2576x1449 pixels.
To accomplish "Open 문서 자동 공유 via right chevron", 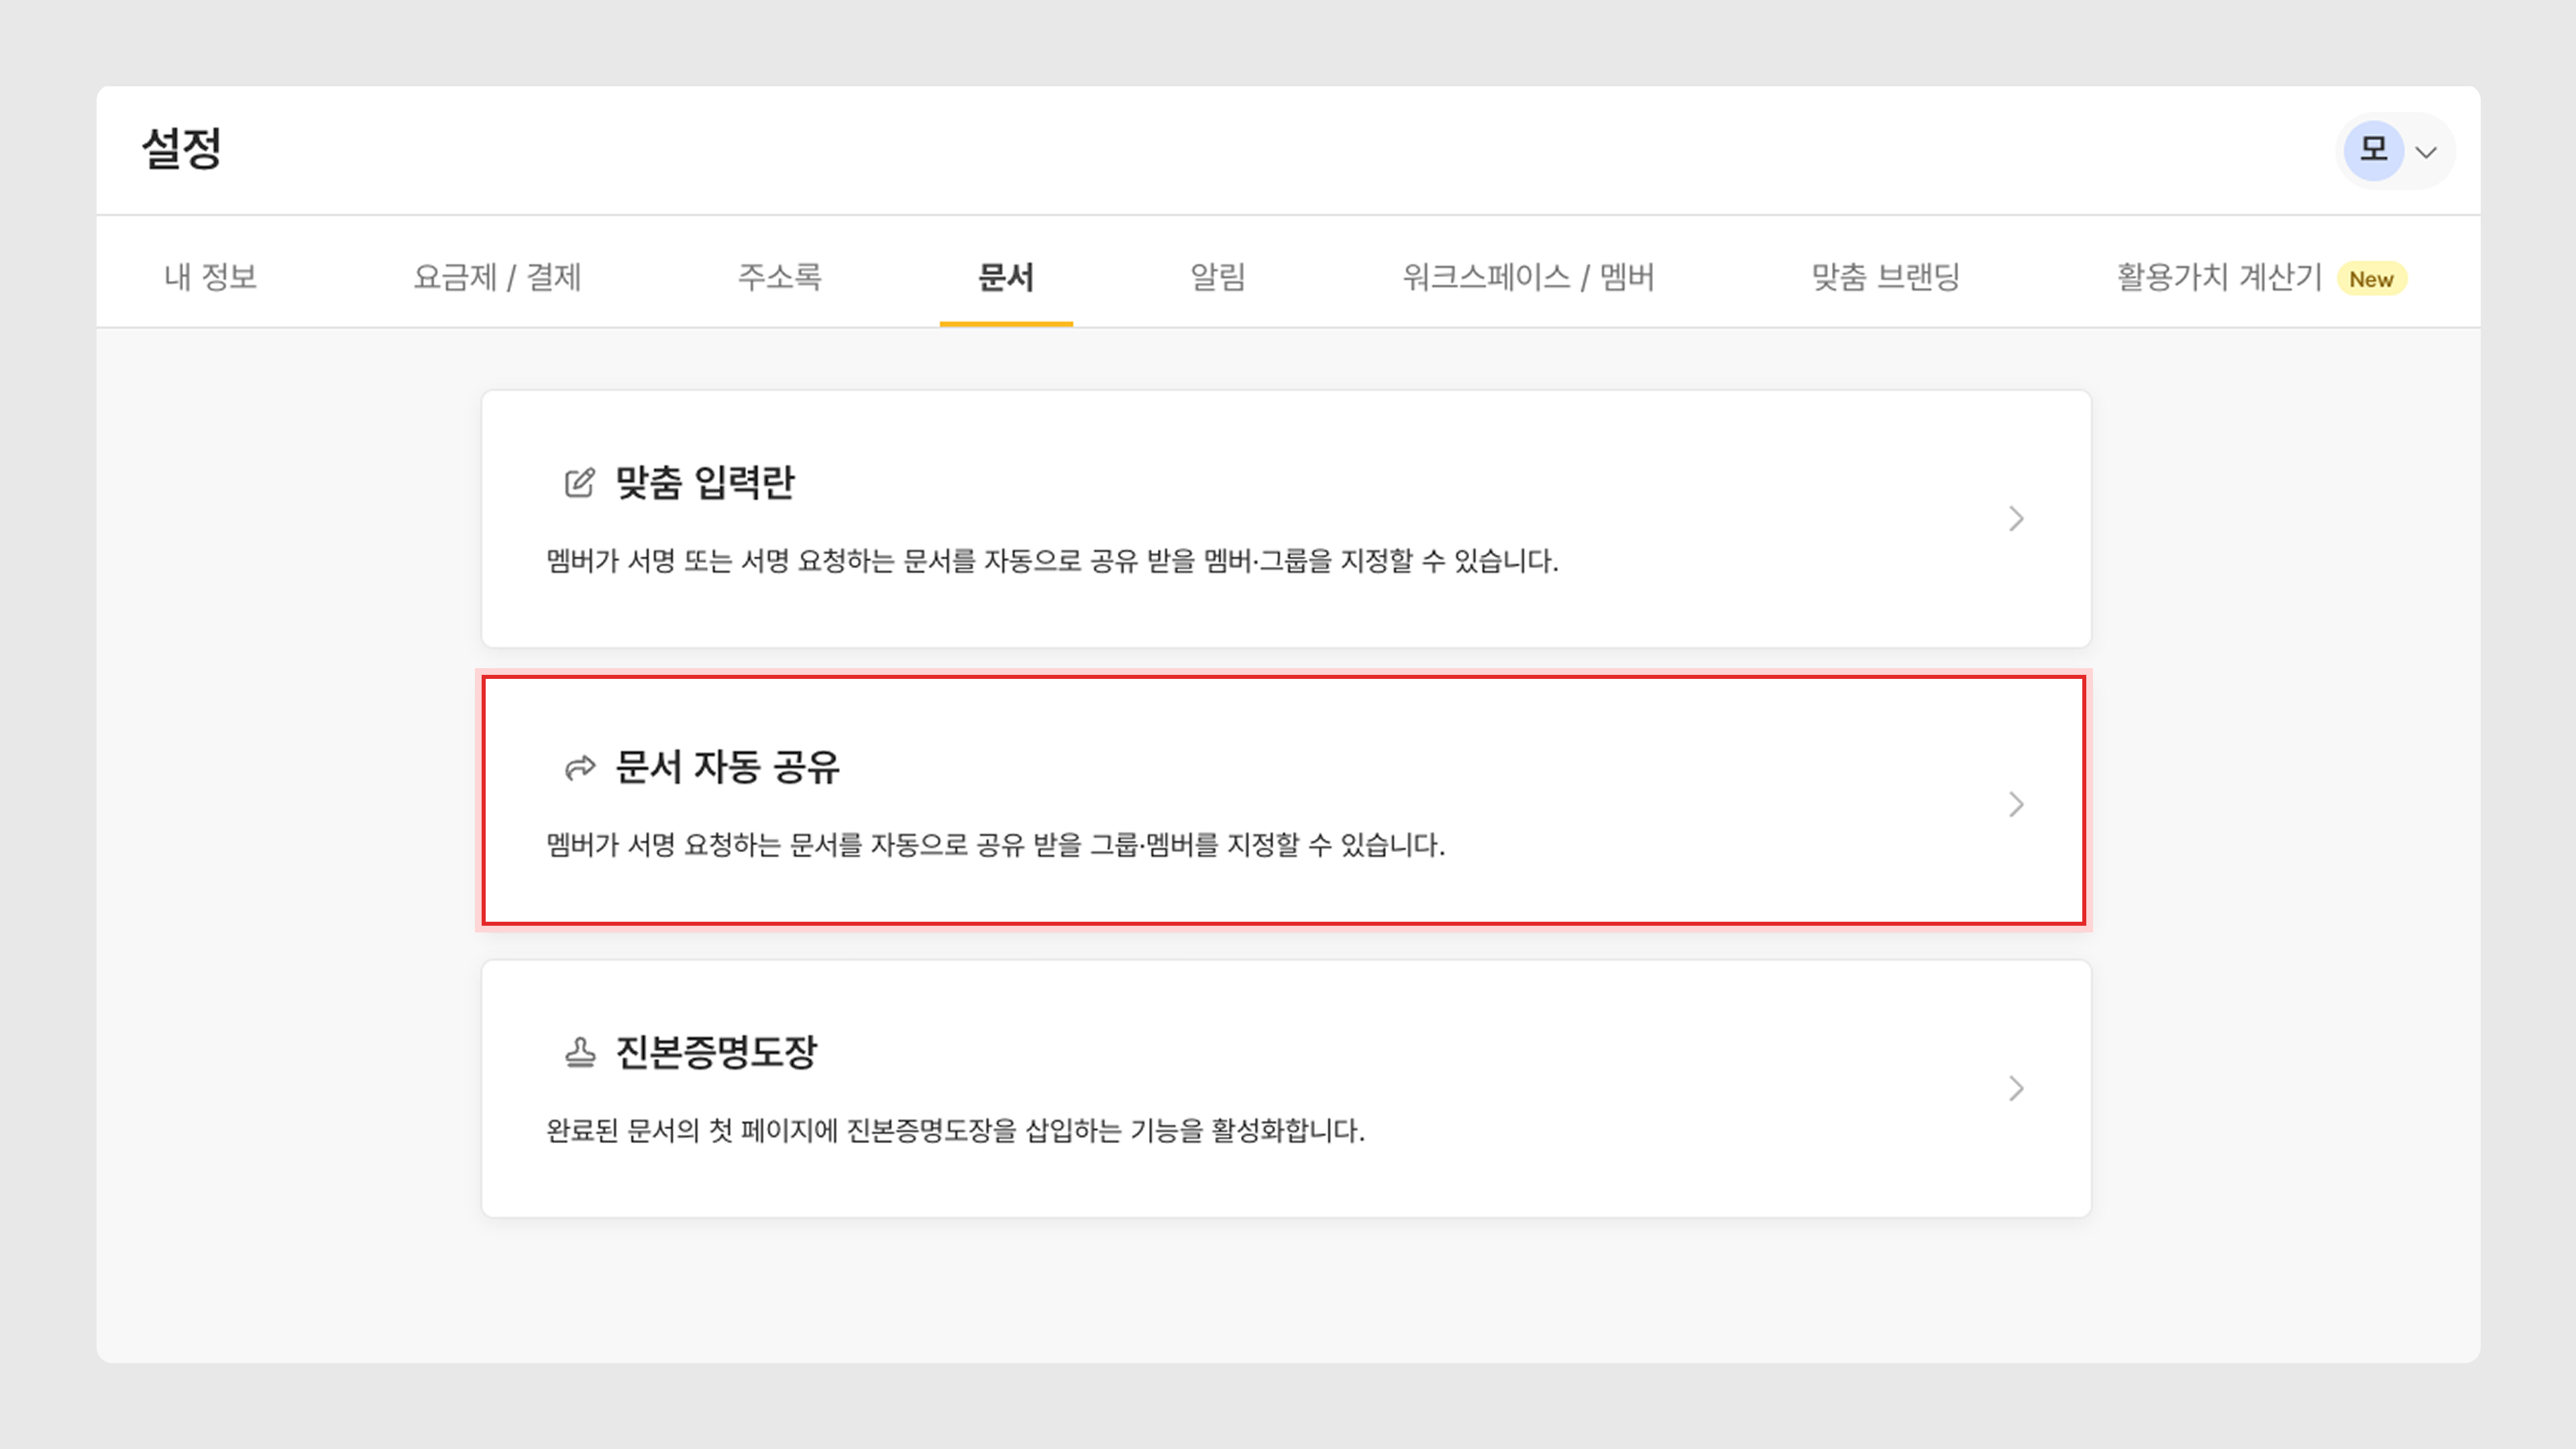I will coord(2016,804).
